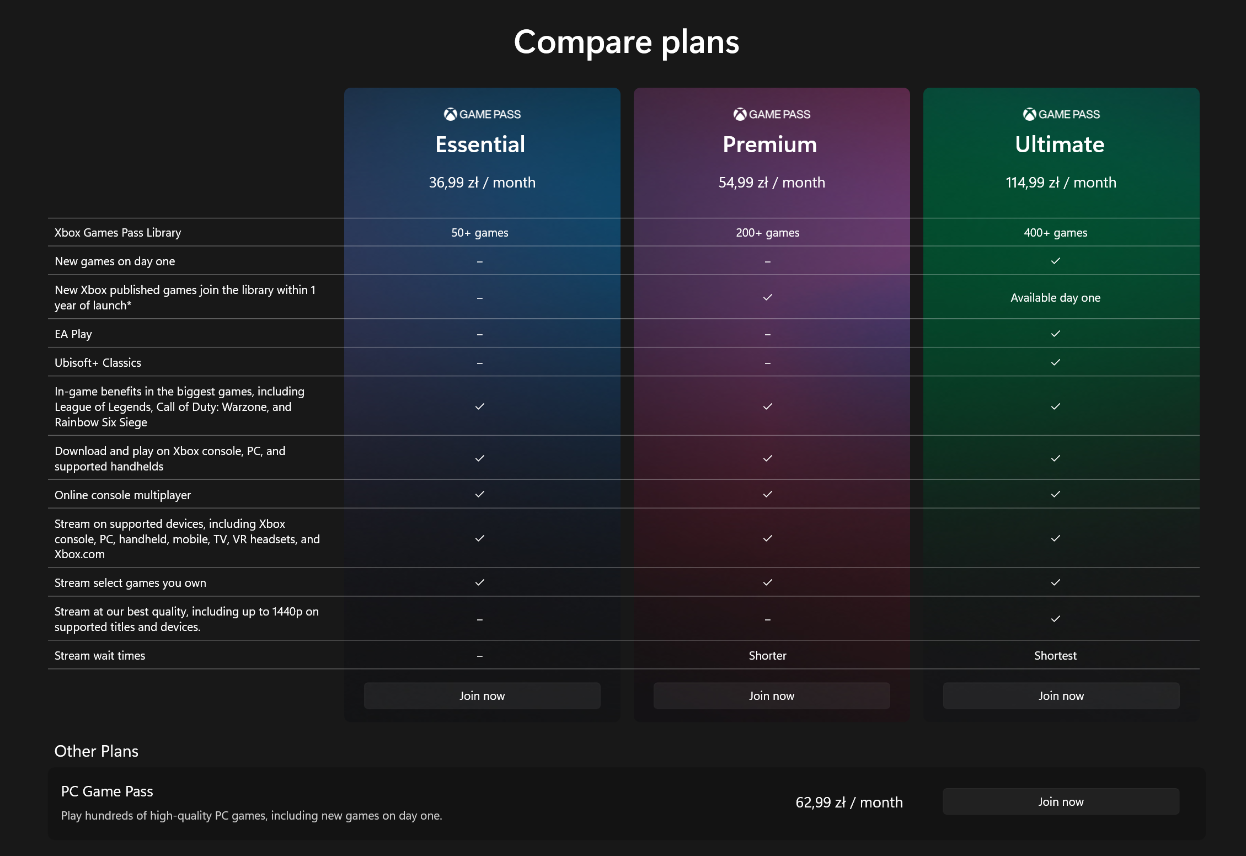Join the Game Pass Ultimate plan
Viewport: 1246px width, 856px height.
(x=1061, y=695)
